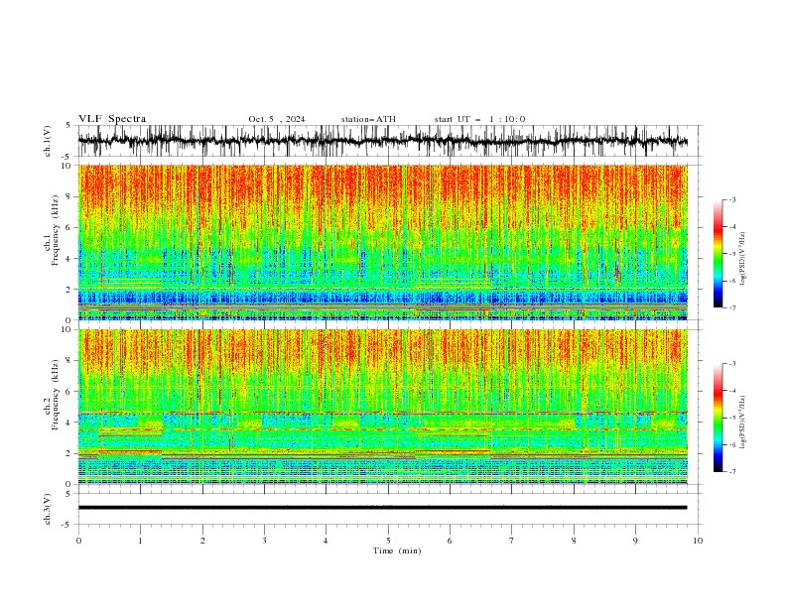
Task: Click the time axis tick label "10"
Action: (698, 541)
